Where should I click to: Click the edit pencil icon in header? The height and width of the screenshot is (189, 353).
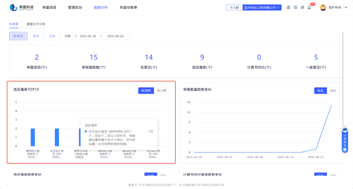click(x=303, y=7)
